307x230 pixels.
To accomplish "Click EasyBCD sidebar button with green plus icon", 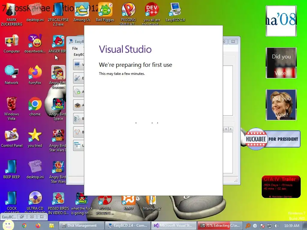I will [79, 92].
